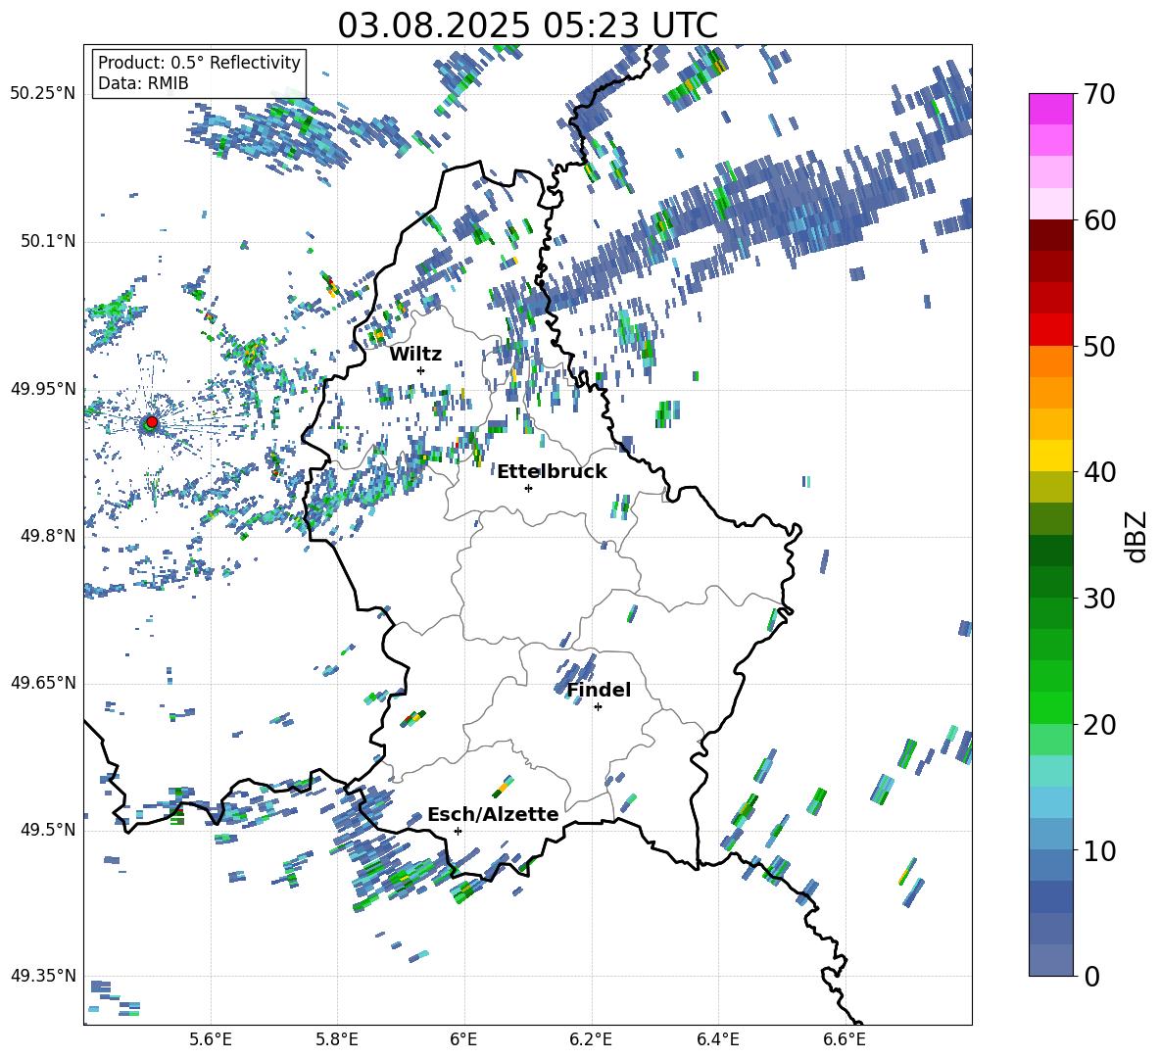Click the 5.8°E longitude label
Image resolution: width=1160 pixels, height=1059 pixels.
(337, 1039)
